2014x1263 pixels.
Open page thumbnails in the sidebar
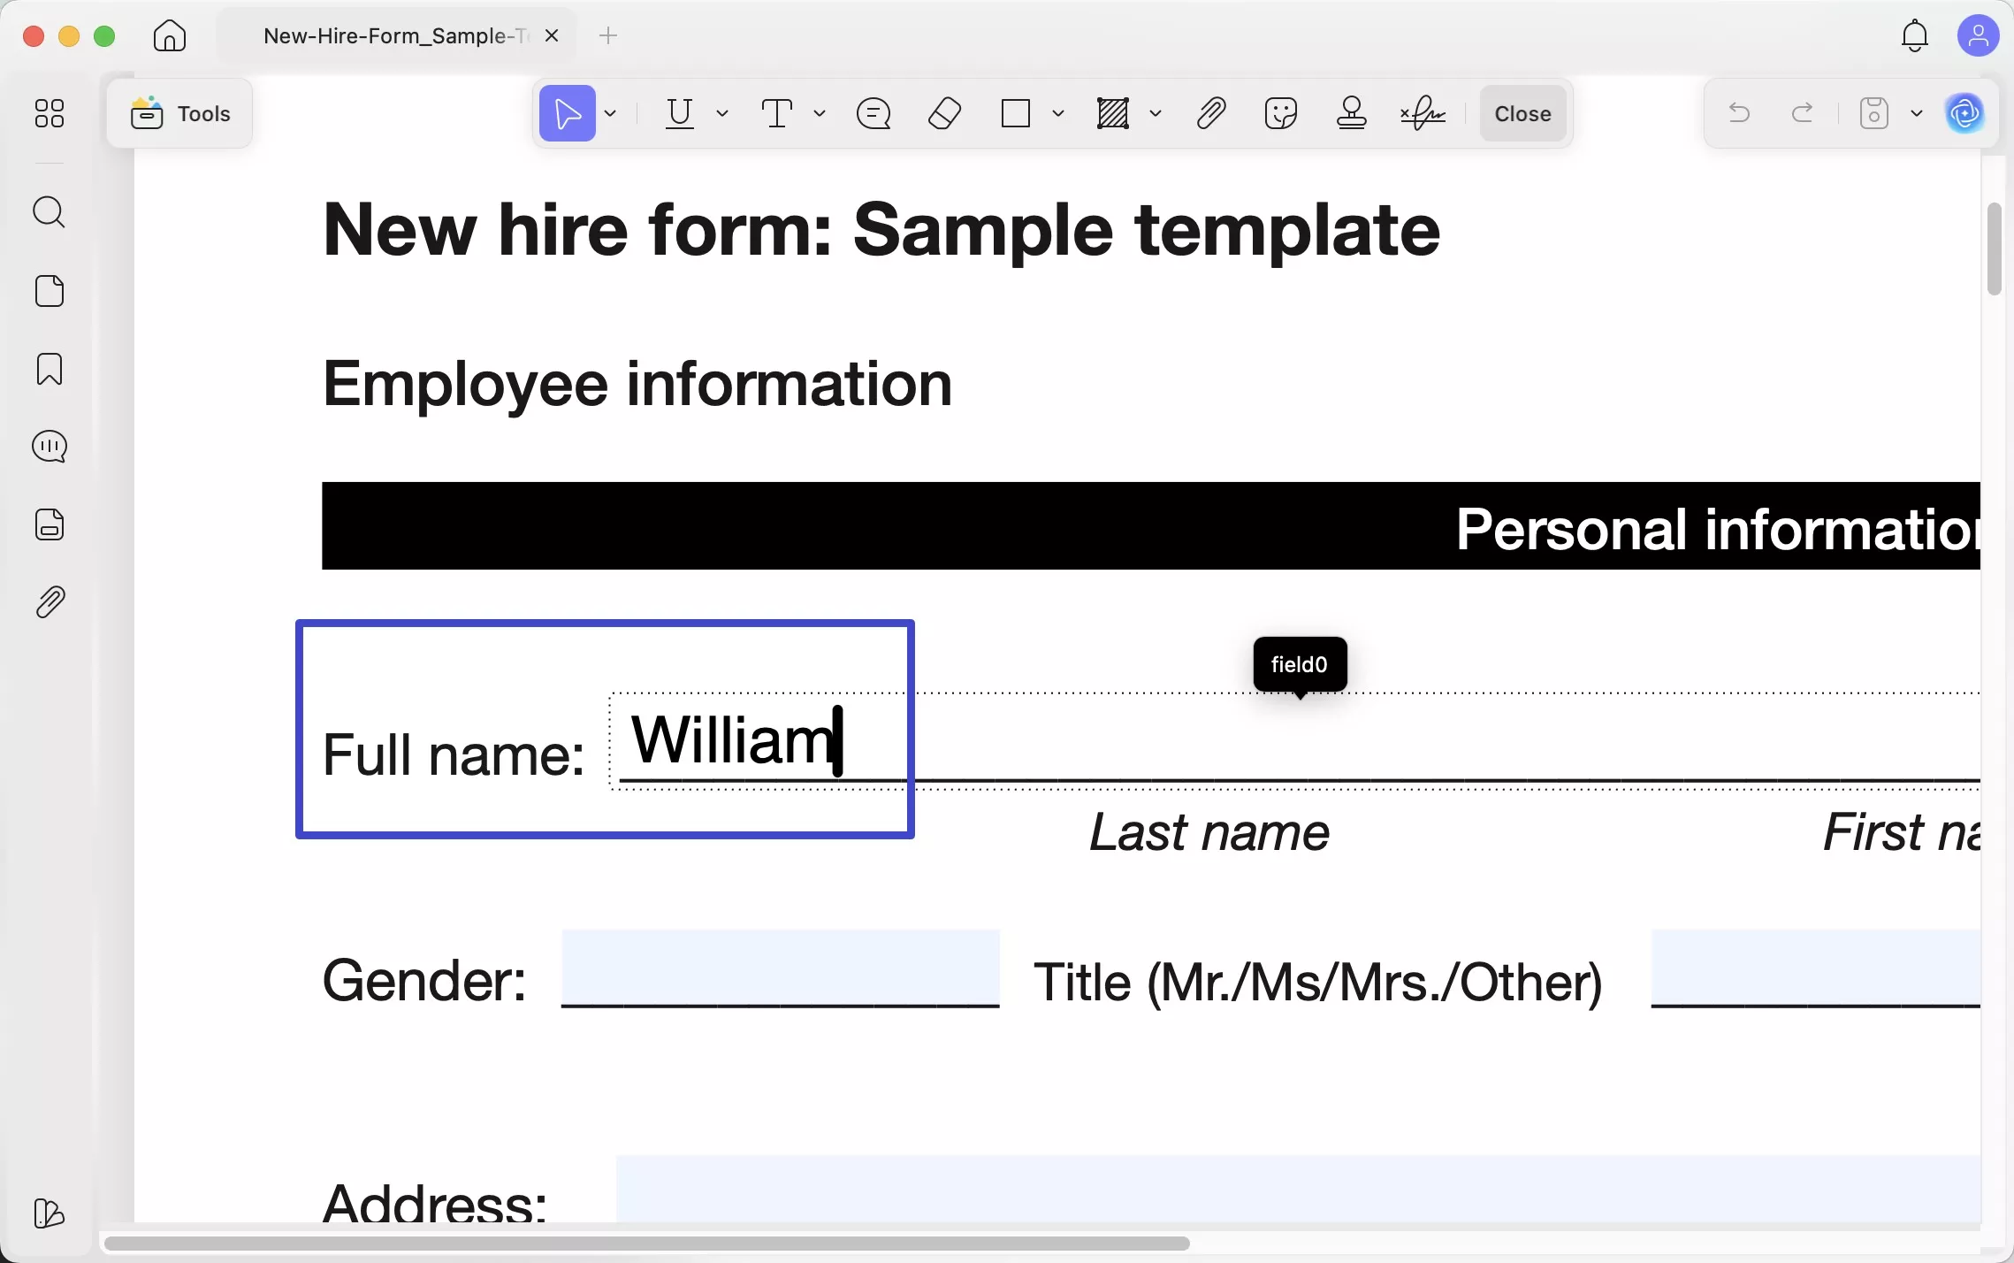(x=50, y=290)
